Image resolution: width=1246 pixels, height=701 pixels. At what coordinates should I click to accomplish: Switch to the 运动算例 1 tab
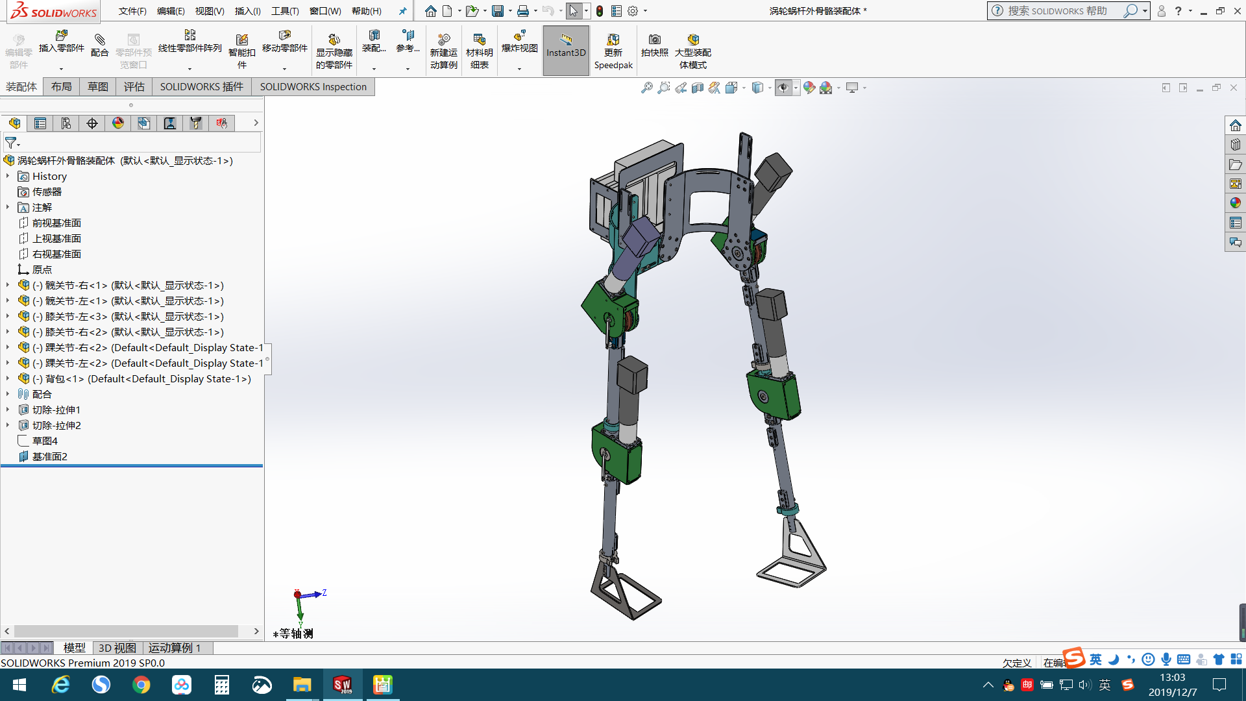pos(174,648)
